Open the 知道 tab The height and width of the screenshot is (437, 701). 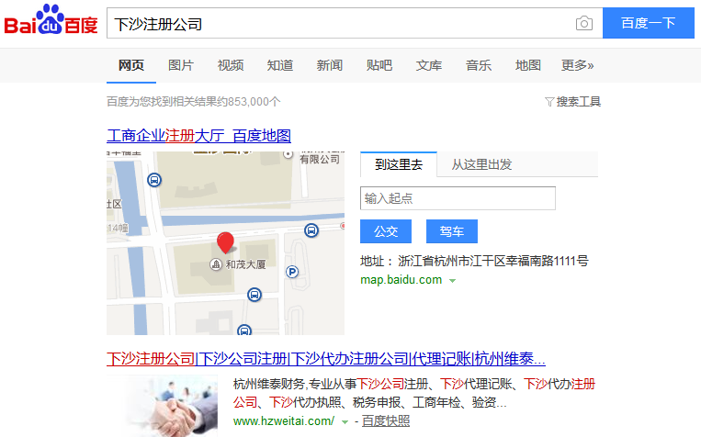pyautogui.click(x=280, y=66)
